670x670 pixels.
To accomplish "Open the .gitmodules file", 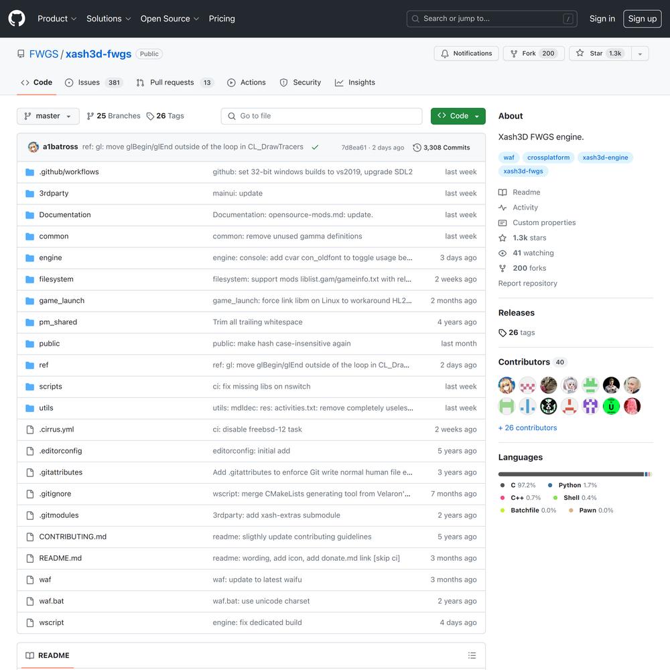I will [59, 515].
